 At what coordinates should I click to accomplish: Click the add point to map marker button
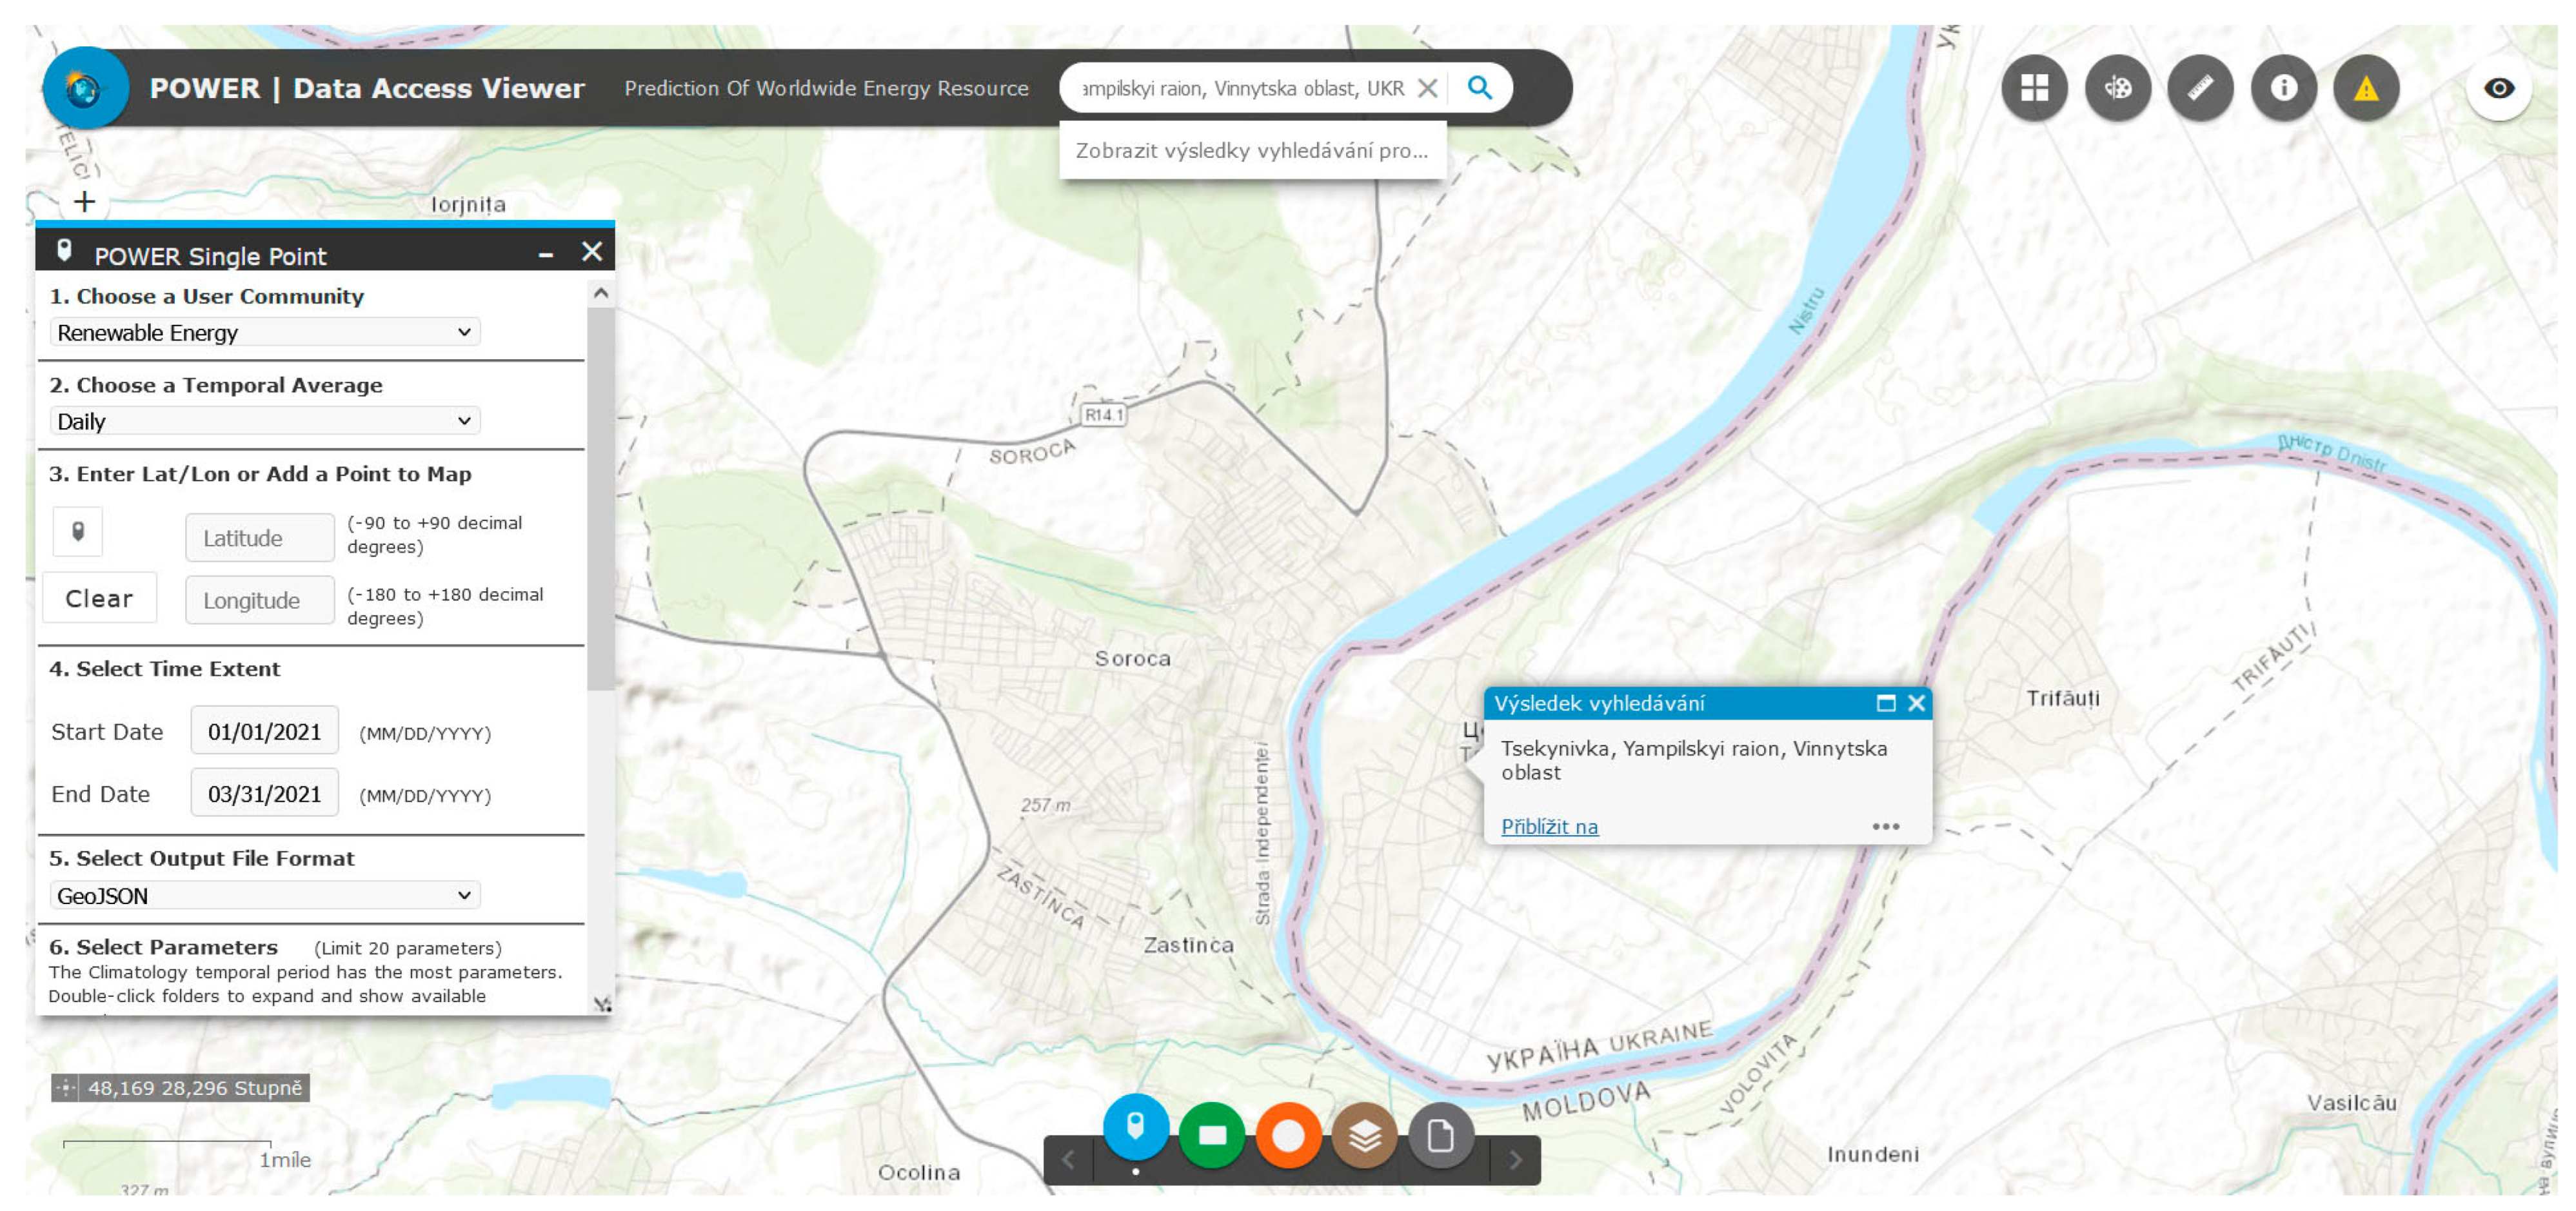(x=78, y=532)
